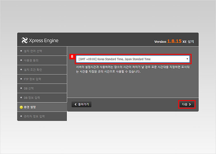
Task: Click the gray bullet beside DB 선택
Action: coord(21,88)
